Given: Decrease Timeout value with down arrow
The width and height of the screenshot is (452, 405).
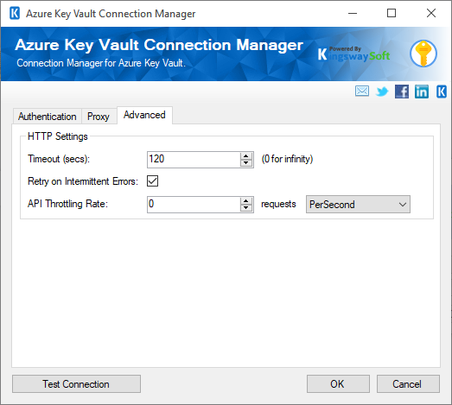Looking at the screenshot, I should tap(246, 163).
